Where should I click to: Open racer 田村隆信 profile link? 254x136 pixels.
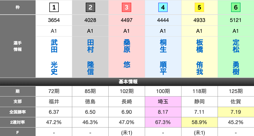pos(90,57)
